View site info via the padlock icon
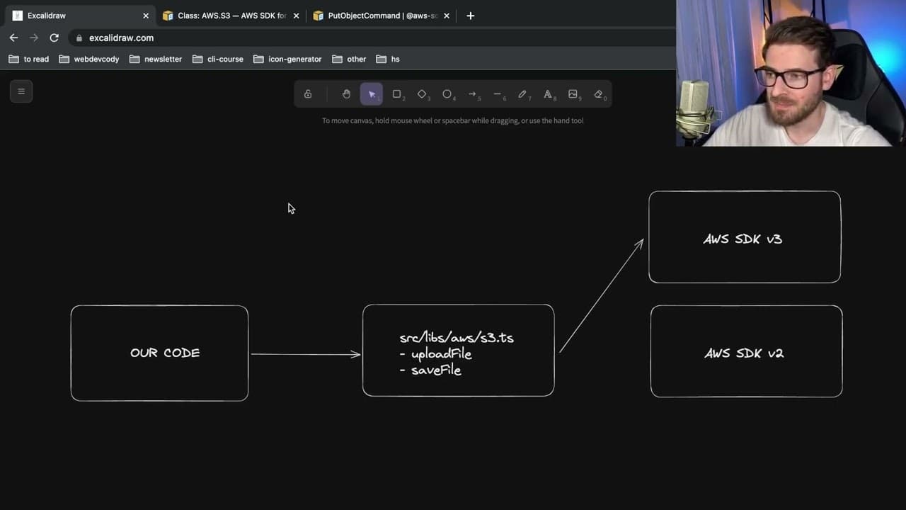906x510 pixels. pyautogui.click(x=79, y=38)
